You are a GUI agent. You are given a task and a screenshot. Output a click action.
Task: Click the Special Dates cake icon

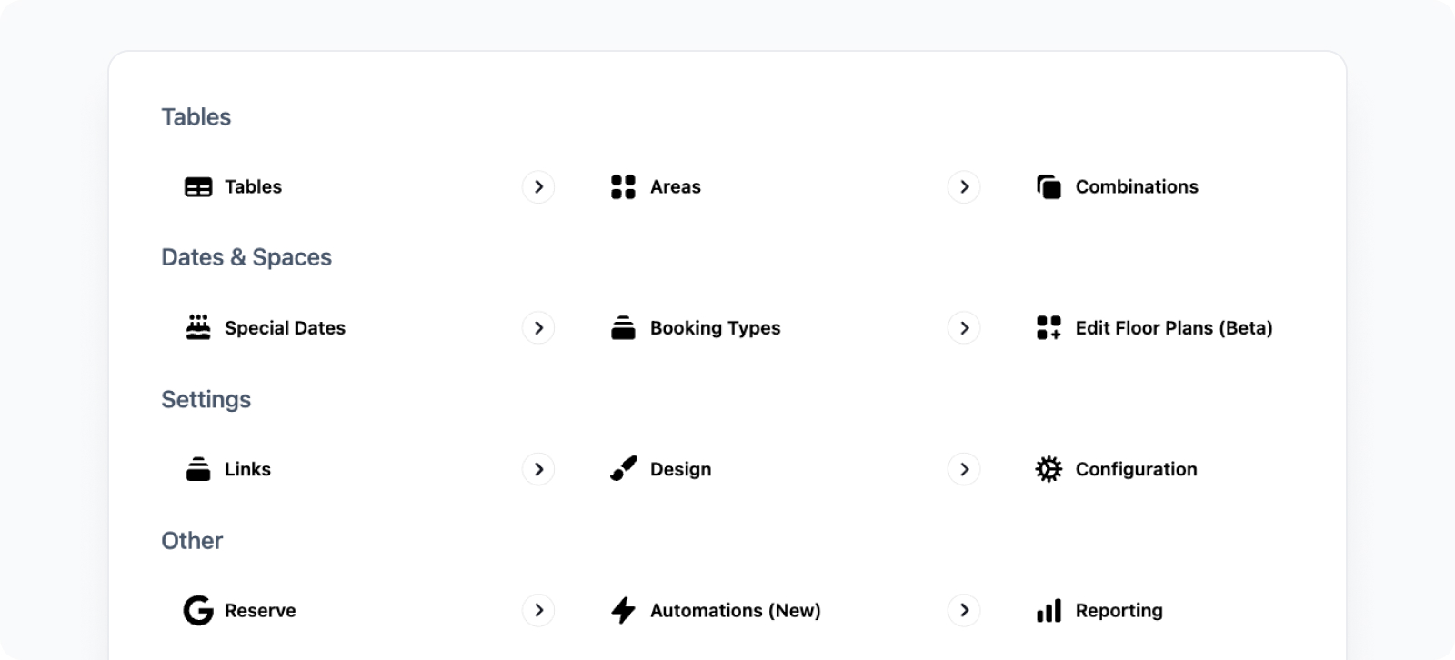pyautogui.click(x=198, y=327)
